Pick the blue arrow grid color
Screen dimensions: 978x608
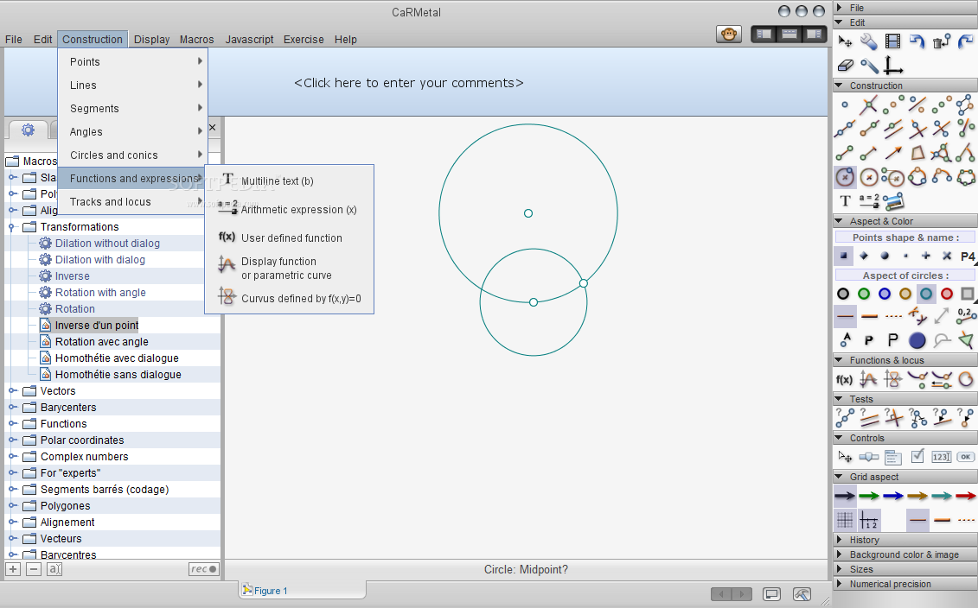click(893, 496)
